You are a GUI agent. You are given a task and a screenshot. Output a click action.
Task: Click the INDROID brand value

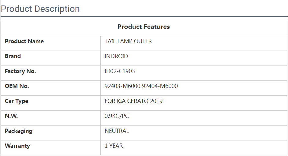tap(116, 56)
